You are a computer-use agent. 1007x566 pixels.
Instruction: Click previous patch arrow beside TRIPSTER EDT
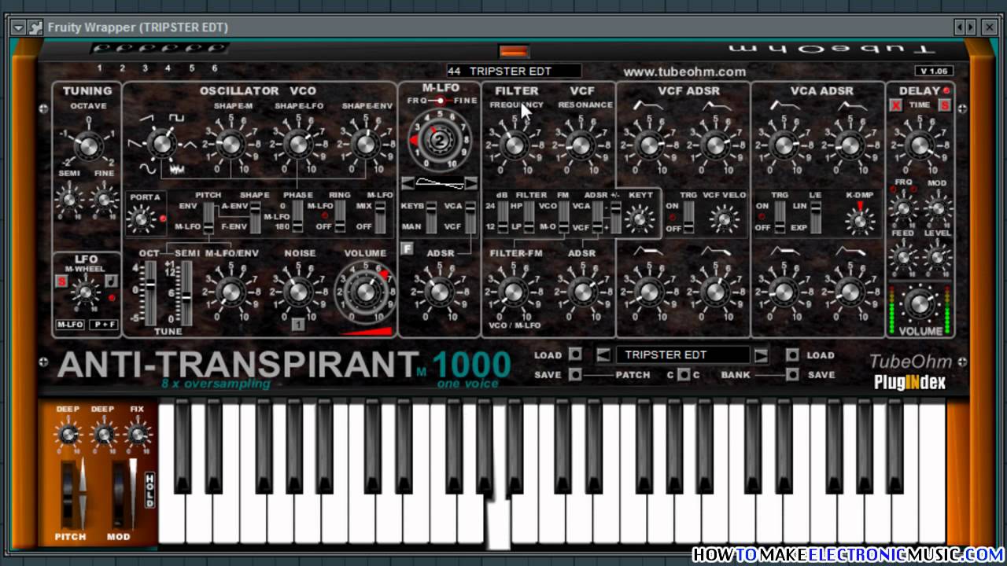pyautogui.click(x=603, y=355)
